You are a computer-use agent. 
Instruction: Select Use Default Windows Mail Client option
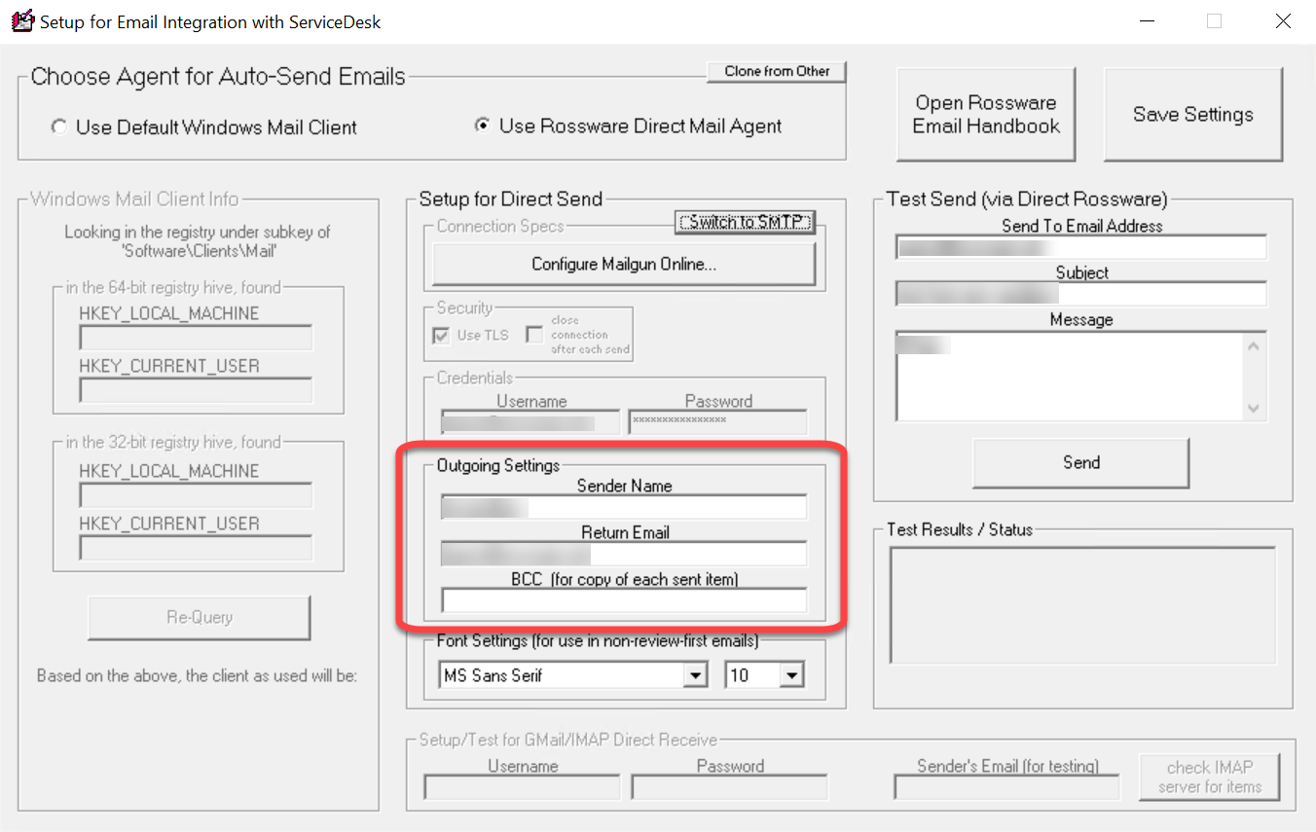(204, 127)
